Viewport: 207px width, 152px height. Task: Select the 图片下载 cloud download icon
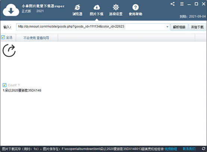tap(97, 7)
